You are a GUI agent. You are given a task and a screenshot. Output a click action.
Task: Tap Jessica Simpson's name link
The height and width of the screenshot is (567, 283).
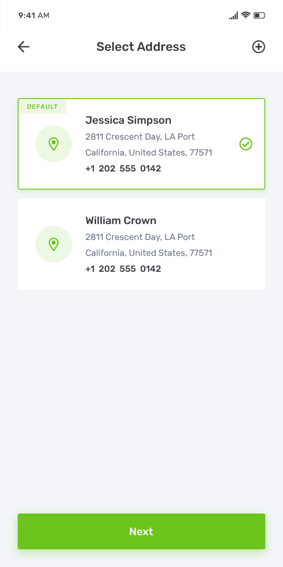(x=128, y=120)
